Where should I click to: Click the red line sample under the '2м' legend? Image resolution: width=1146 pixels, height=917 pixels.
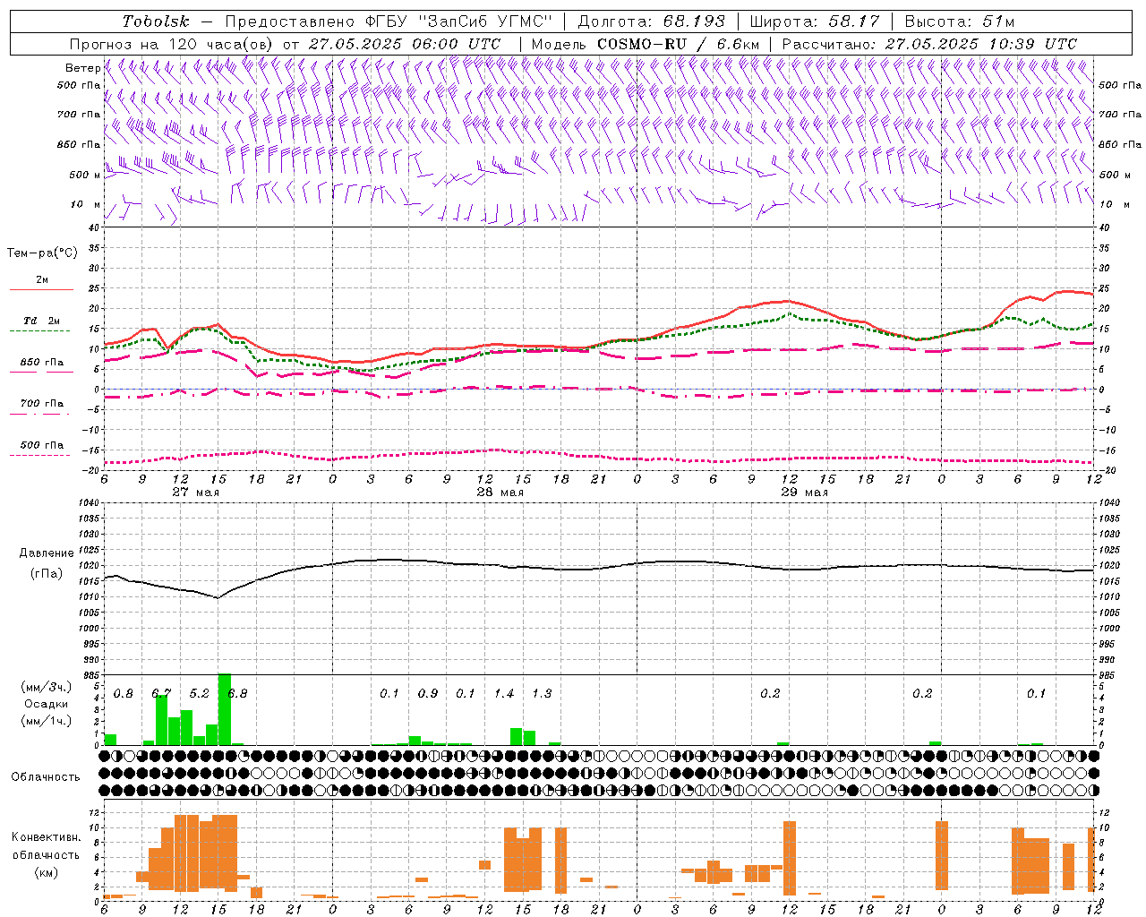coord(41,289)
